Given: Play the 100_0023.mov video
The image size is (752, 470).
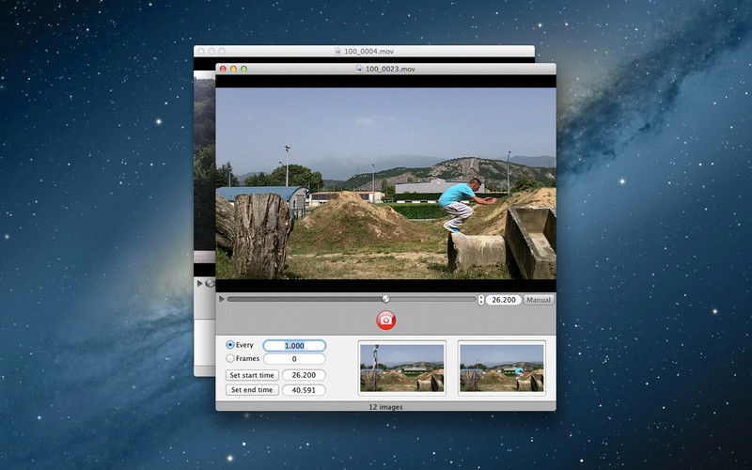Looking at the screenshot, I should pos(222,299).
